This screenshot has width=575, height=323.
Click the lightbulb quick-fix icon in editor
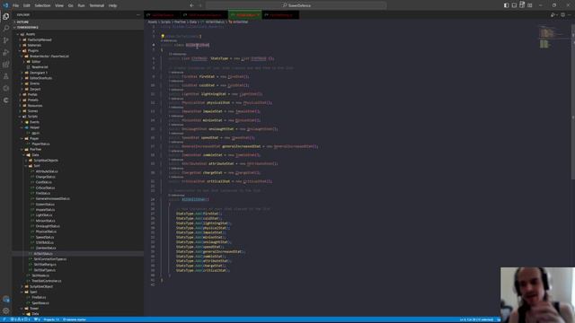[x=163, y=36]
